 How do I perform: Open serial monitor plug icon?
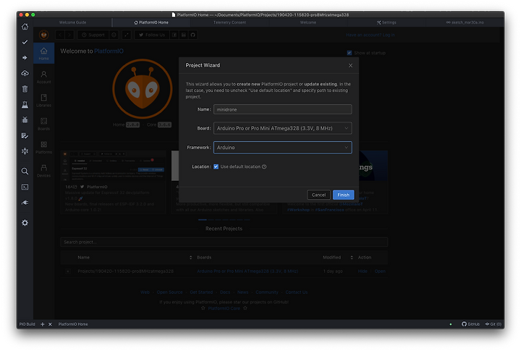pos(25,203)
